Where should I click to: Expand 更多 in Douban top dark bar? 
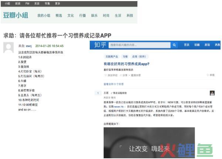coord(58,4)
